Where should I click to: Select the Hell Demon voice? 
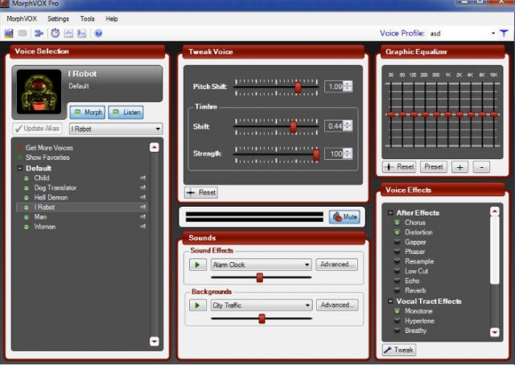point(51,198)
